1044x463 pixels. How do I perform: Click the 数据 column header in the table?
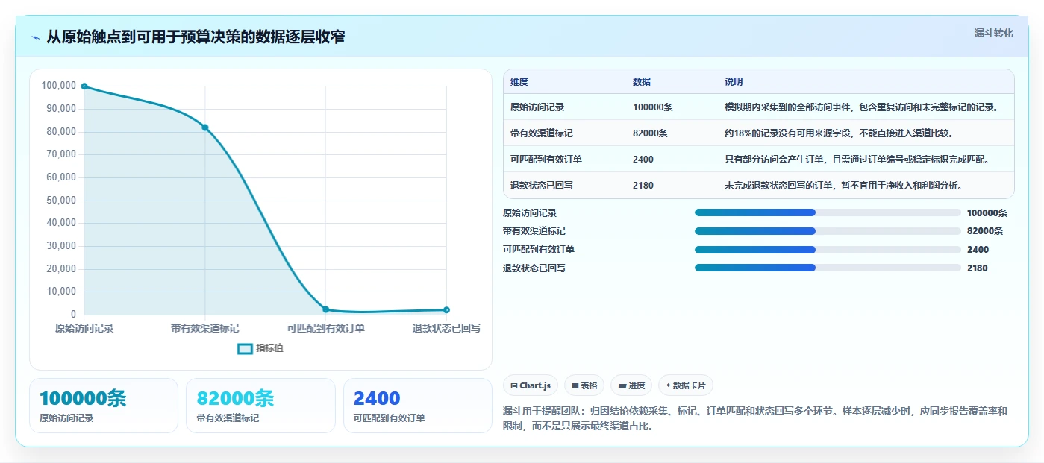point(642,82)
